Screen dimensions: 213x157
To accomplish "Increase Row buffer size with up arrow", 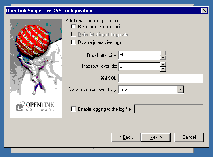I will [x=163, y=53].
